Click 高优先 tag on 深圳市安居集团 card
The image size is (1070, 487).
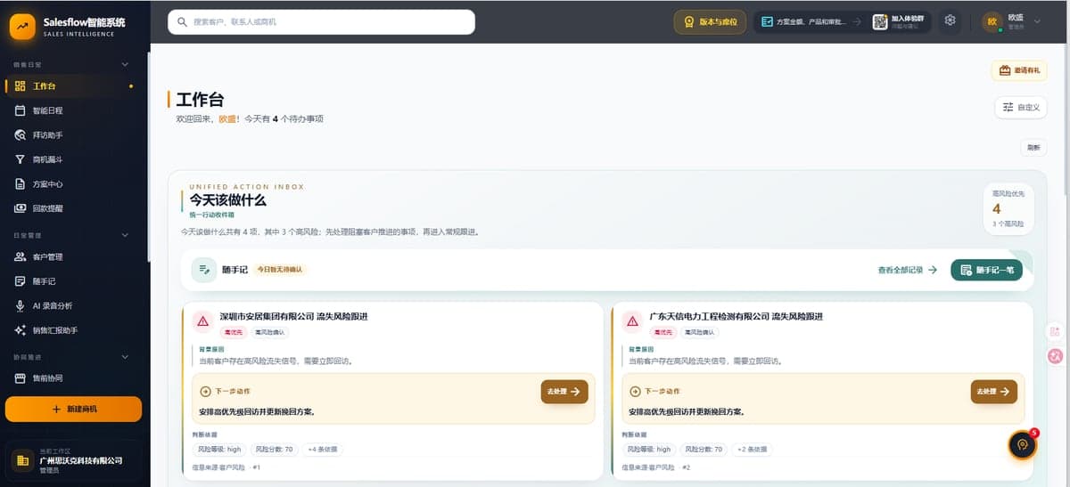click(x=233, y=332)
